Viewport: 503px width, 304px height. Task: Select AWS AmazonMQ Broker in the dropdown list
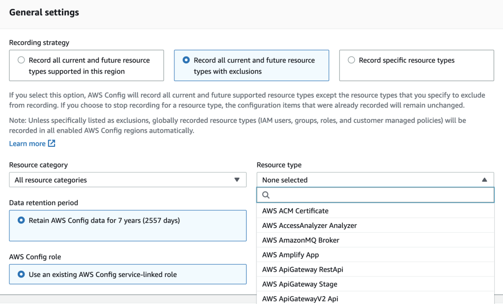pos(301,240)
